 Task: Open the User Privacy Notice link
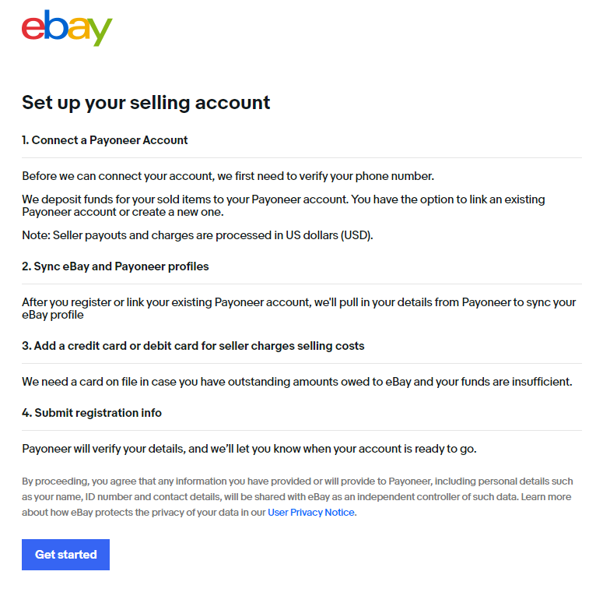click(x=311, y=513)
